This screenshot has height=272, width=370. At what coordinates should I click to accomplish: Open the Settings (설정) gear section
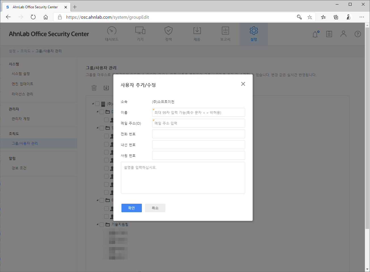coord(254,34)
